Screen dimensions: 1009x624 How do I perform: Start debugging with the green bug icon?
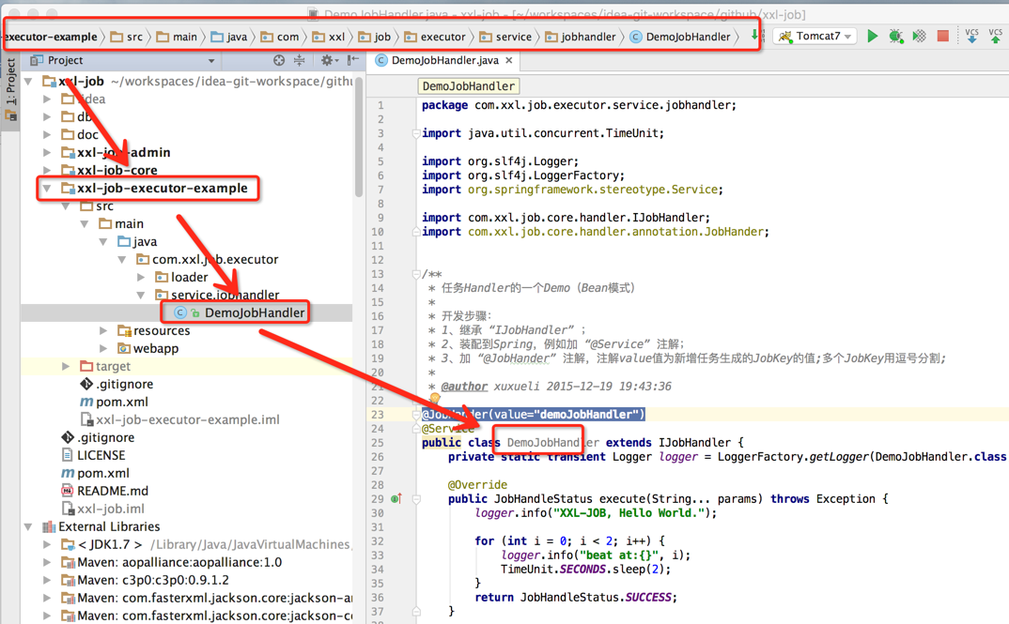(x=896, y=37)
